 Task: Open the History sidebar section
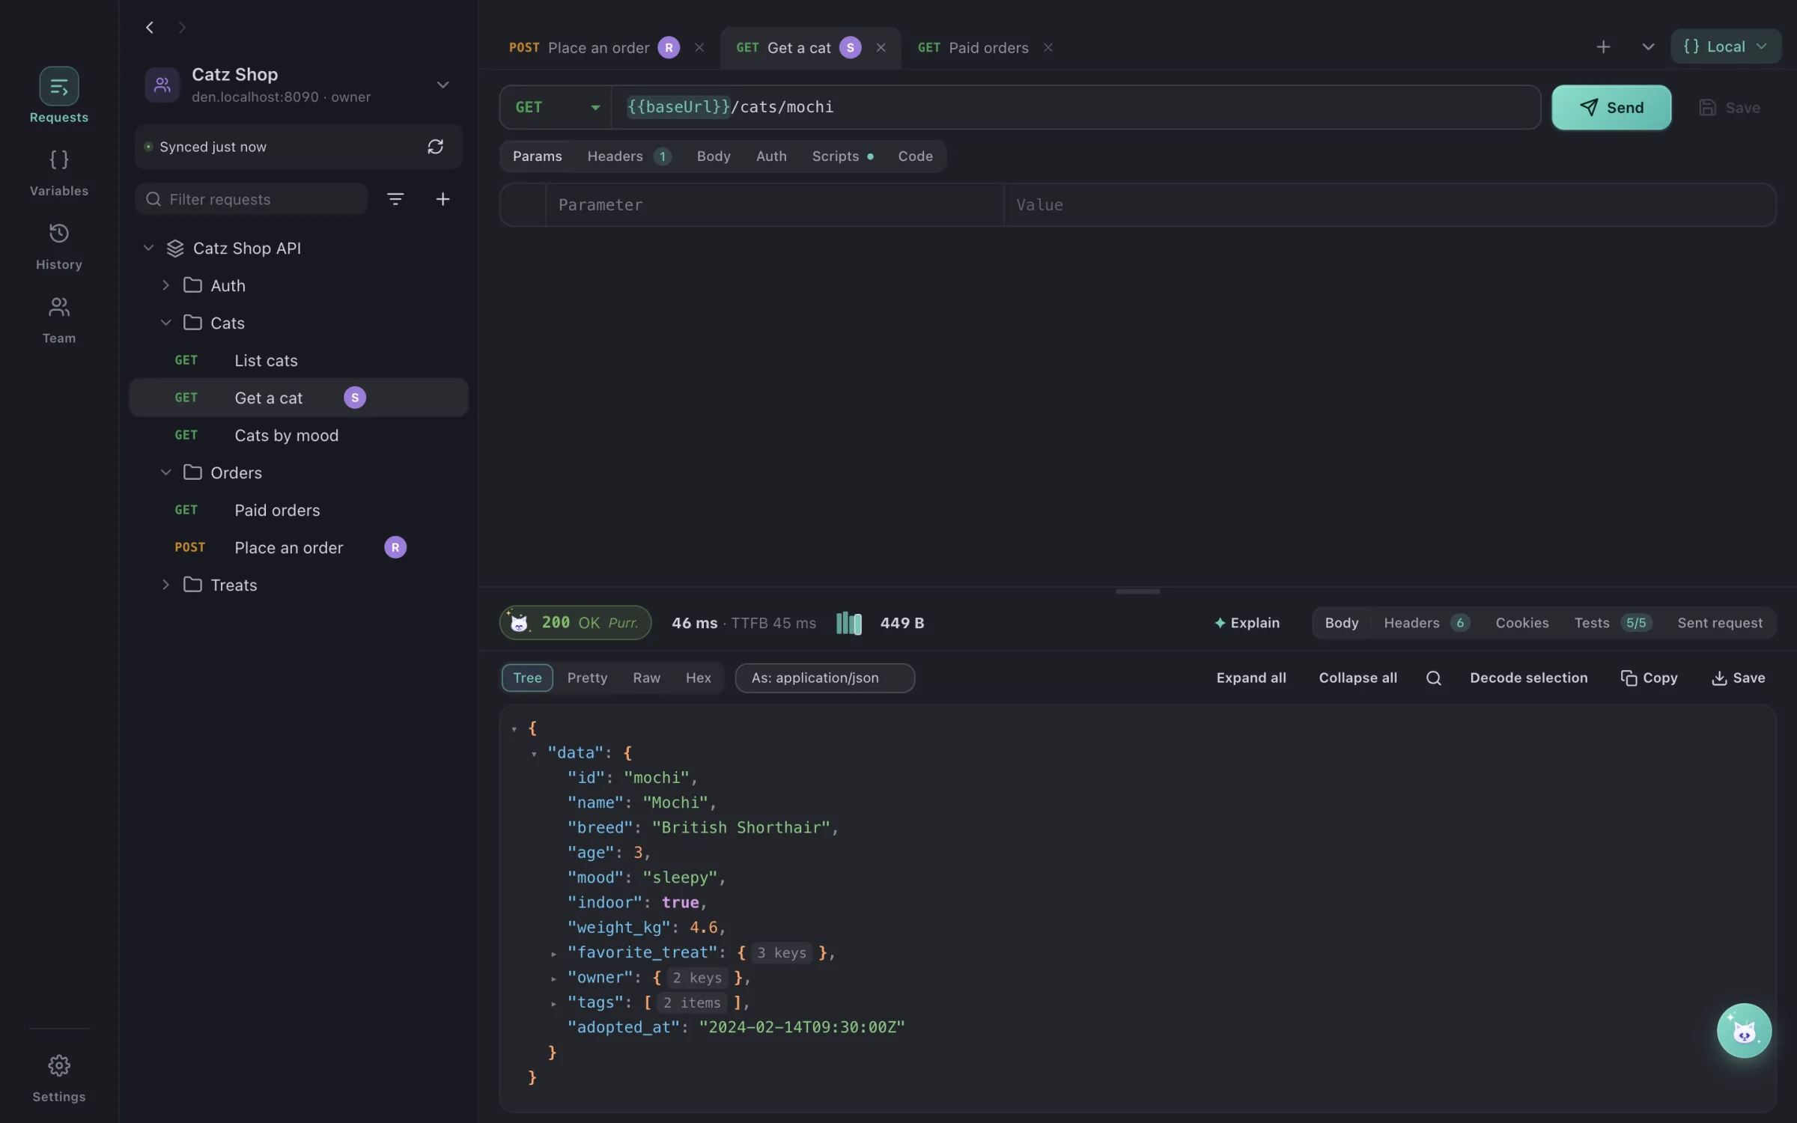[x=58, y=246]
